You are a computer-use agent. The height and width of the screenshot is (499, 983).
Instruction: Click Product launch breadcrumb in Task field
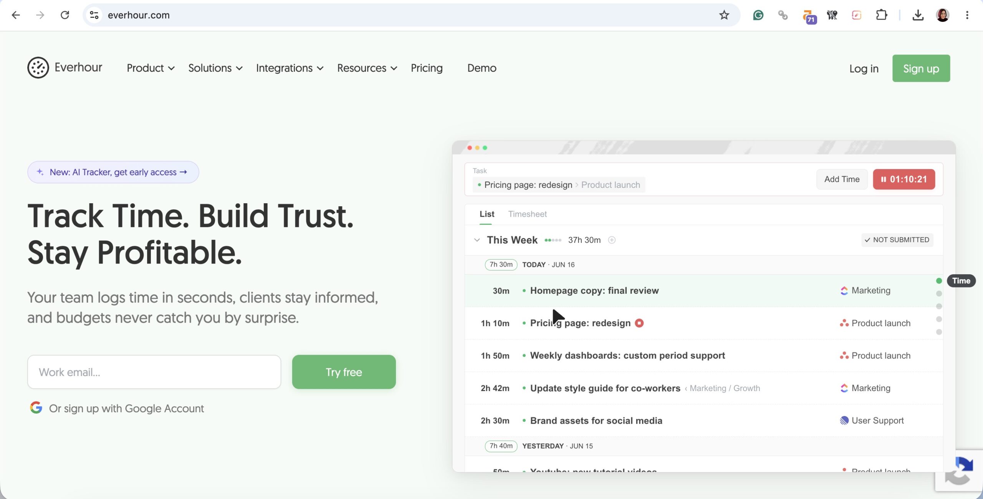(x=611, y=185)
